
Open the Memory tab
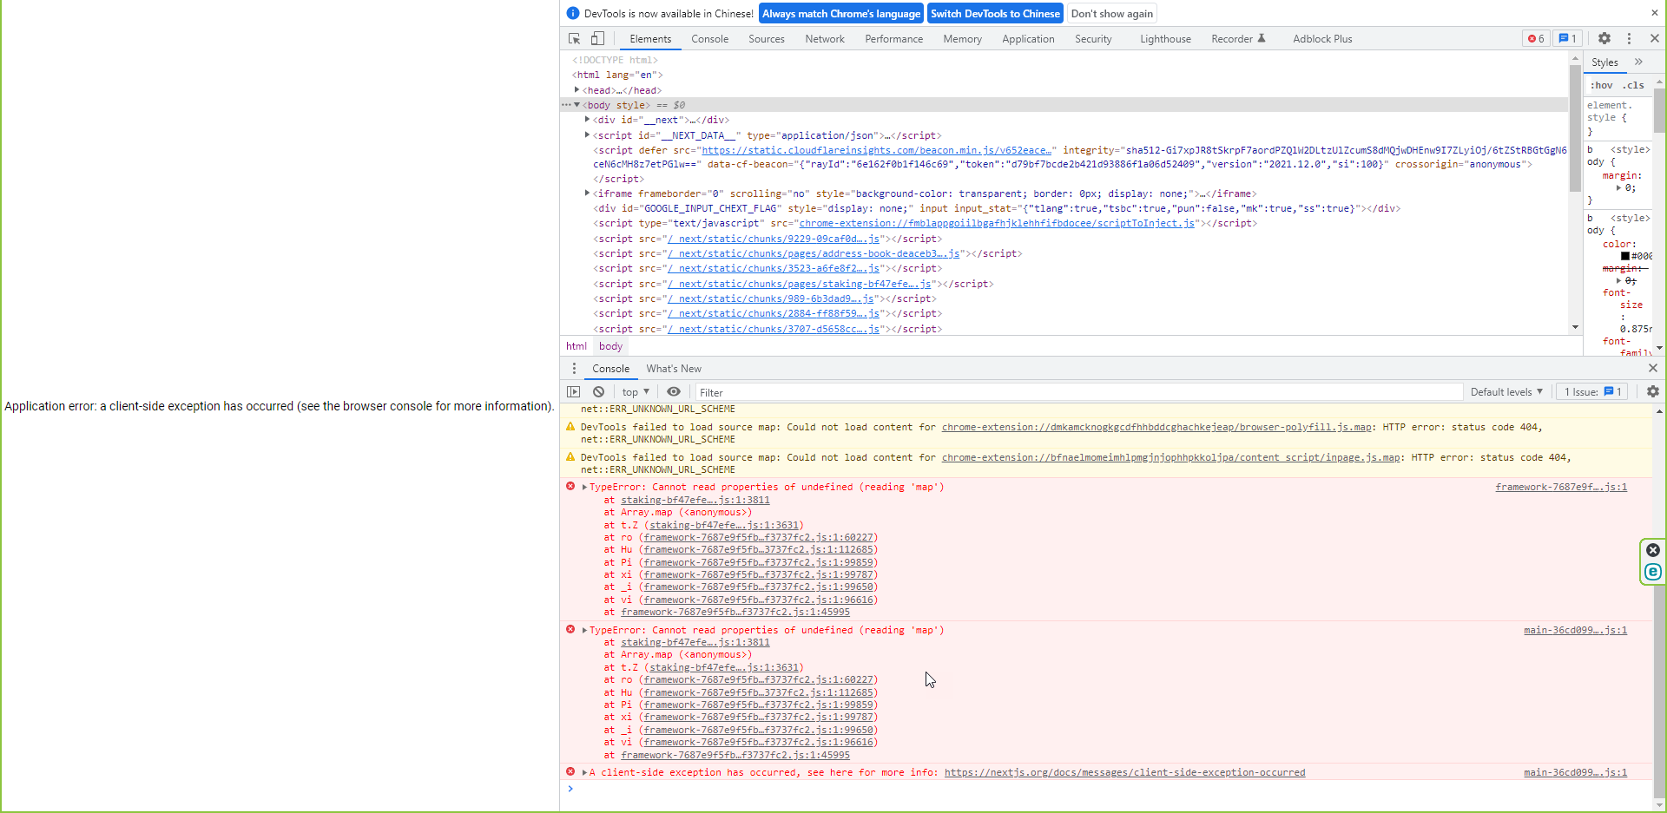[962, 39]
